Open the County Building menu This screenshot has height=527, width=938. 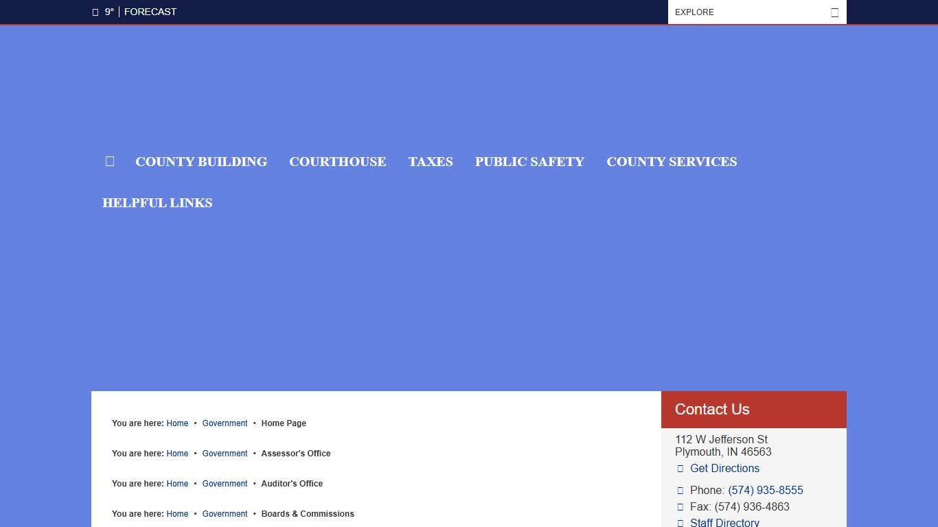point(201,162)
